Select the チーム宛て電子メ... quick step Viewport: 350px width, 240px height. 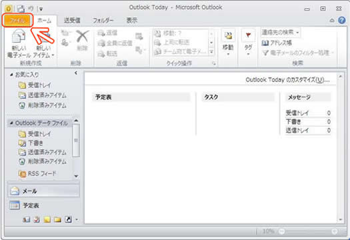point(181,52)
